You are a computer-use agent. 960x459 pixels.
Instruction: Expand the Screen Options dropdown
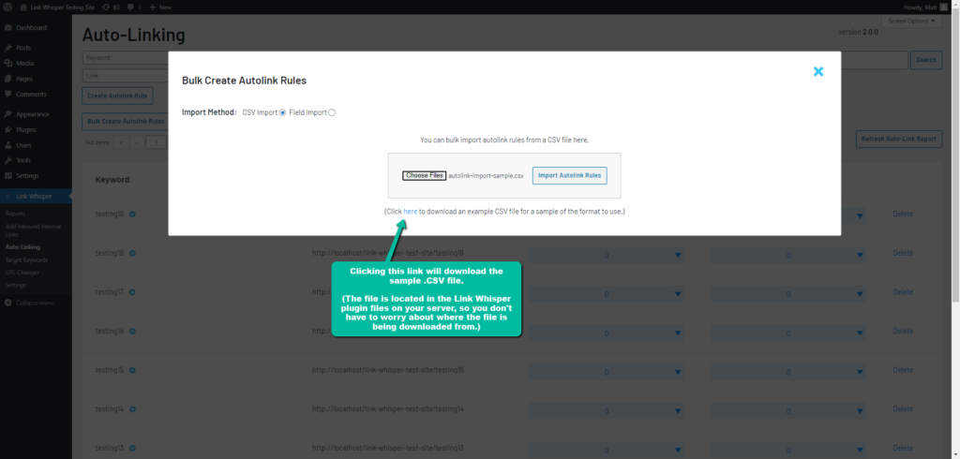[911, 21]
